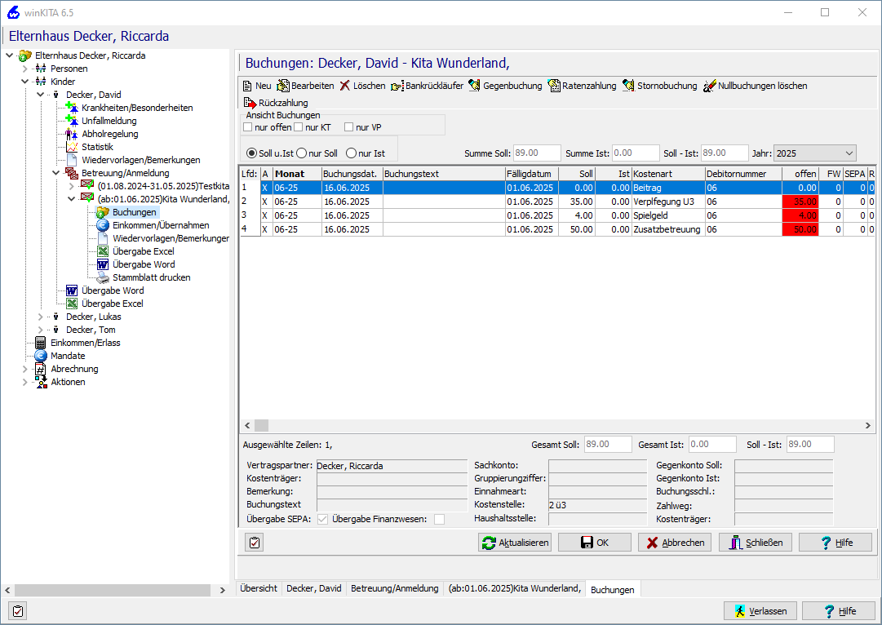The width and height of the screenshot is (882, 625).
Task: Click the Stornobuchung toolbar icon
Action: click(629, 86)
